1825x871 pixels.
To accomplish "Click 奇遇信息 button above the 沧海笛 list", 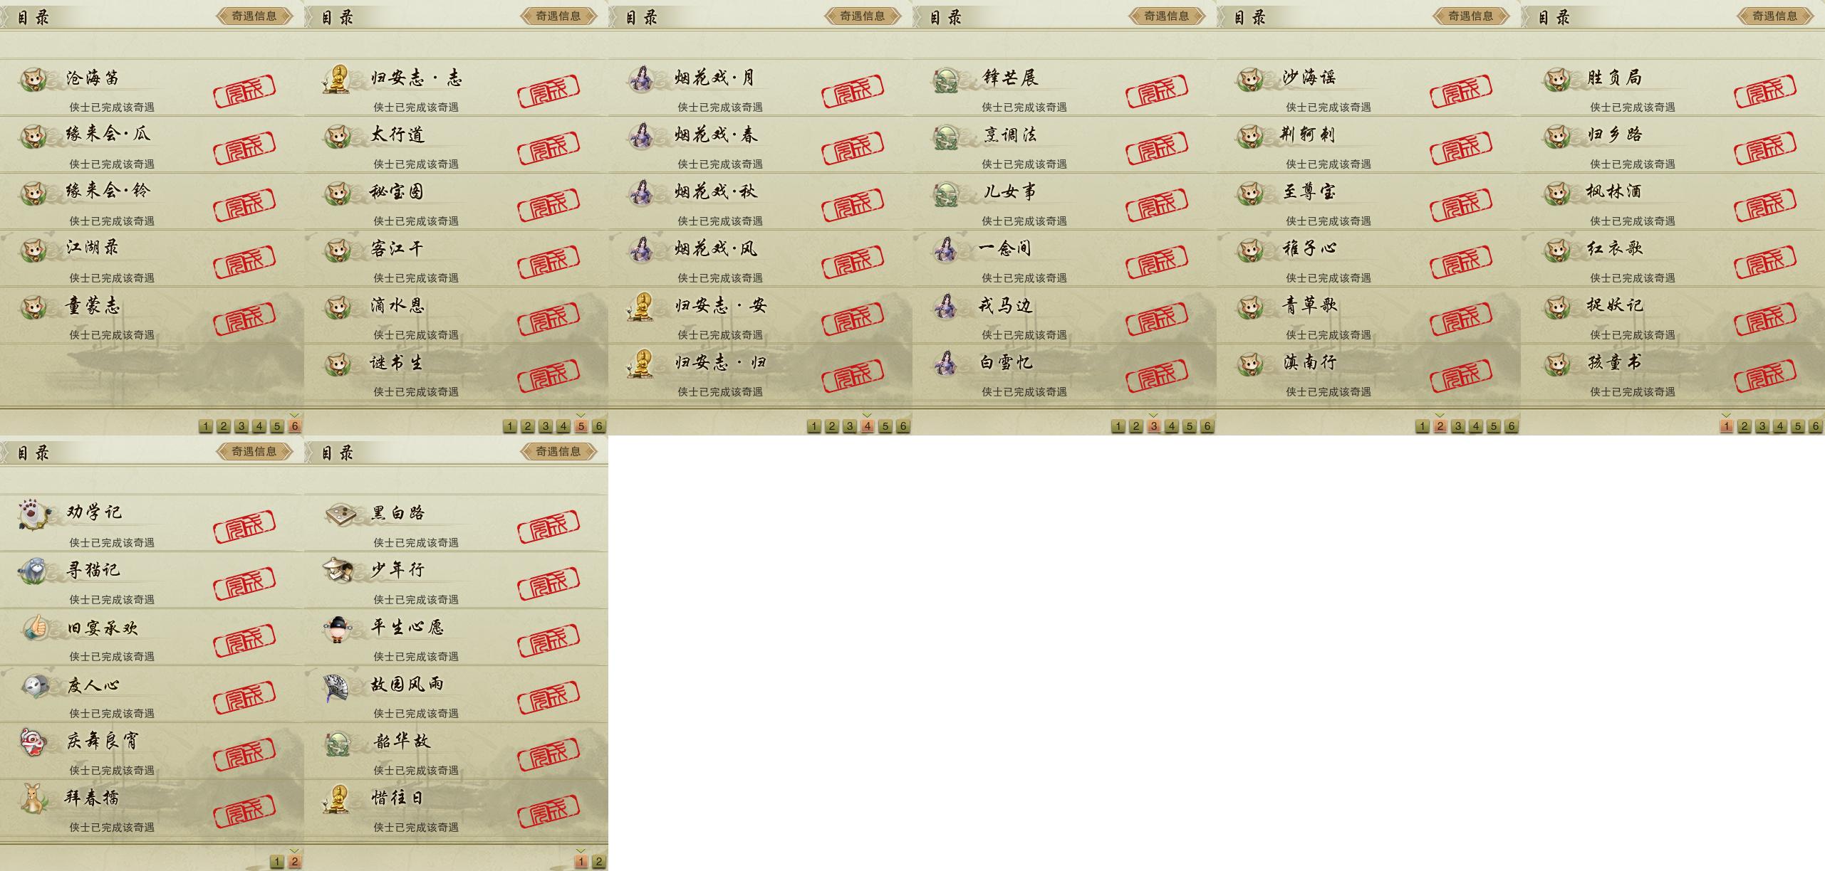I will pyautogui.click(x=254, y=16).
